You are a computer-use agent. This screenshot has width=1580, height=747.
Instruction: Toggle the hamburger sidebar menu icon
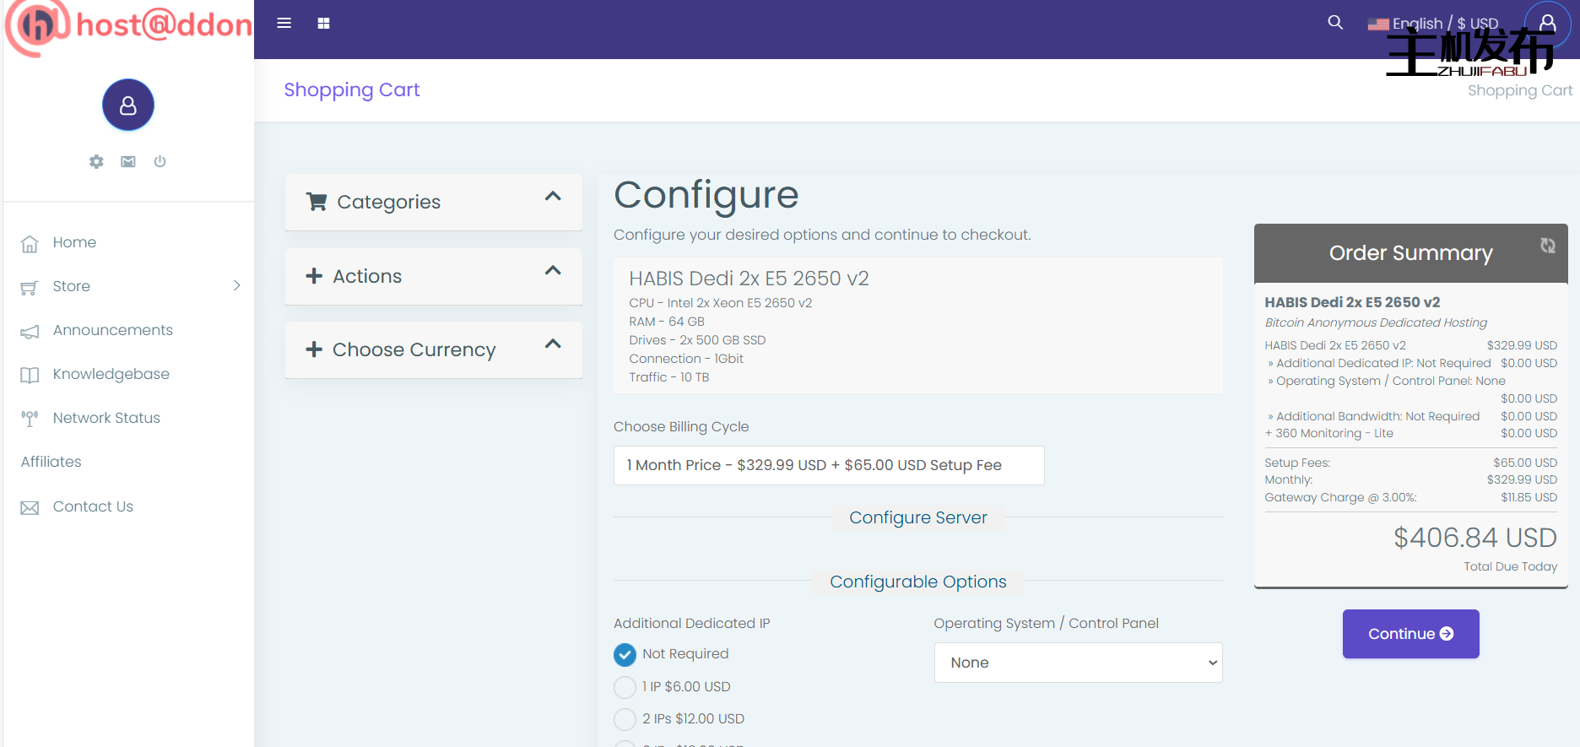[284, 24]
